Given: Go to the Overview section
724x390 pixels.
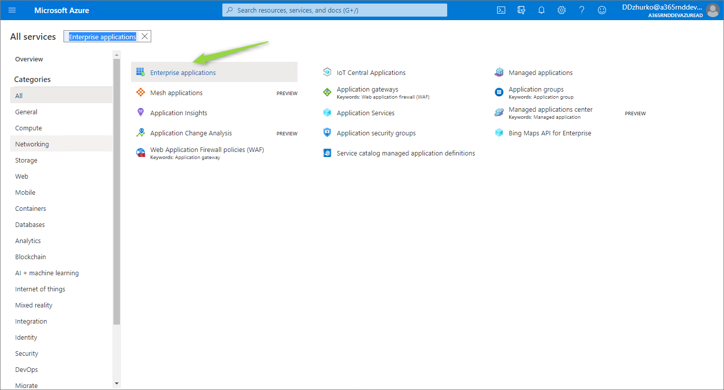Looking at the screenshot, I should tap(29, 59).
